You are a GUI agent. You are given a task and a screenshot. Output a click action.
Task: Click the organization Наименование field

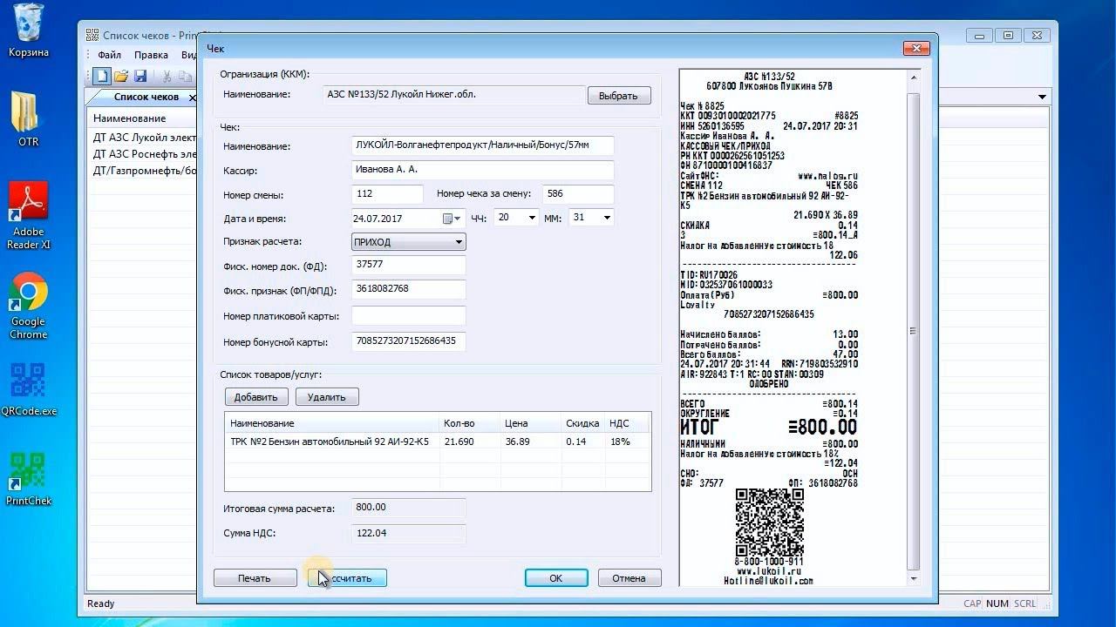click(453, 95)
